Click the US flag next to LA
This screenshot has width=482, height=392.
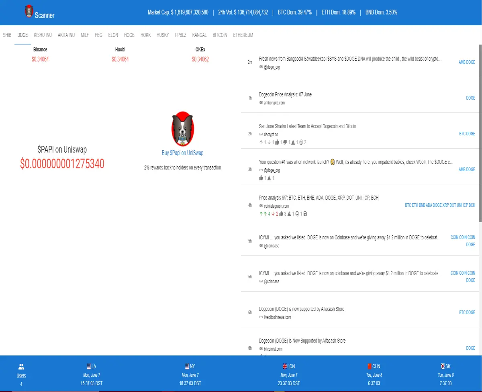click(x=89, y=366)
